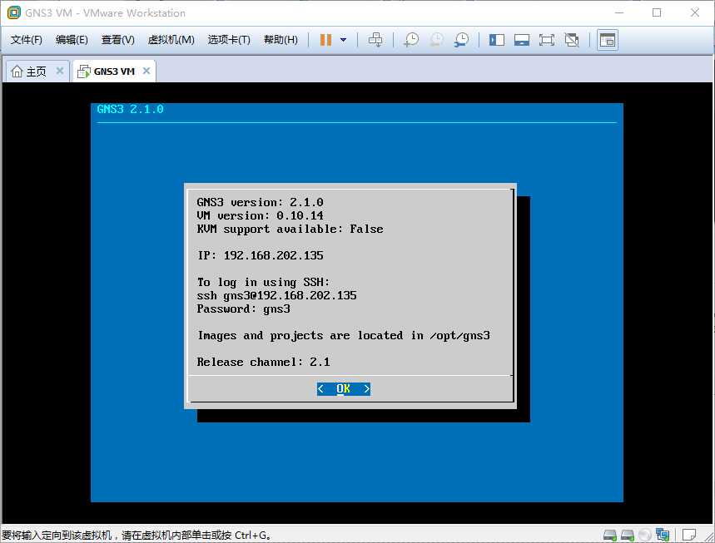Click the second hard disk status icon

[x=628, y=535]
